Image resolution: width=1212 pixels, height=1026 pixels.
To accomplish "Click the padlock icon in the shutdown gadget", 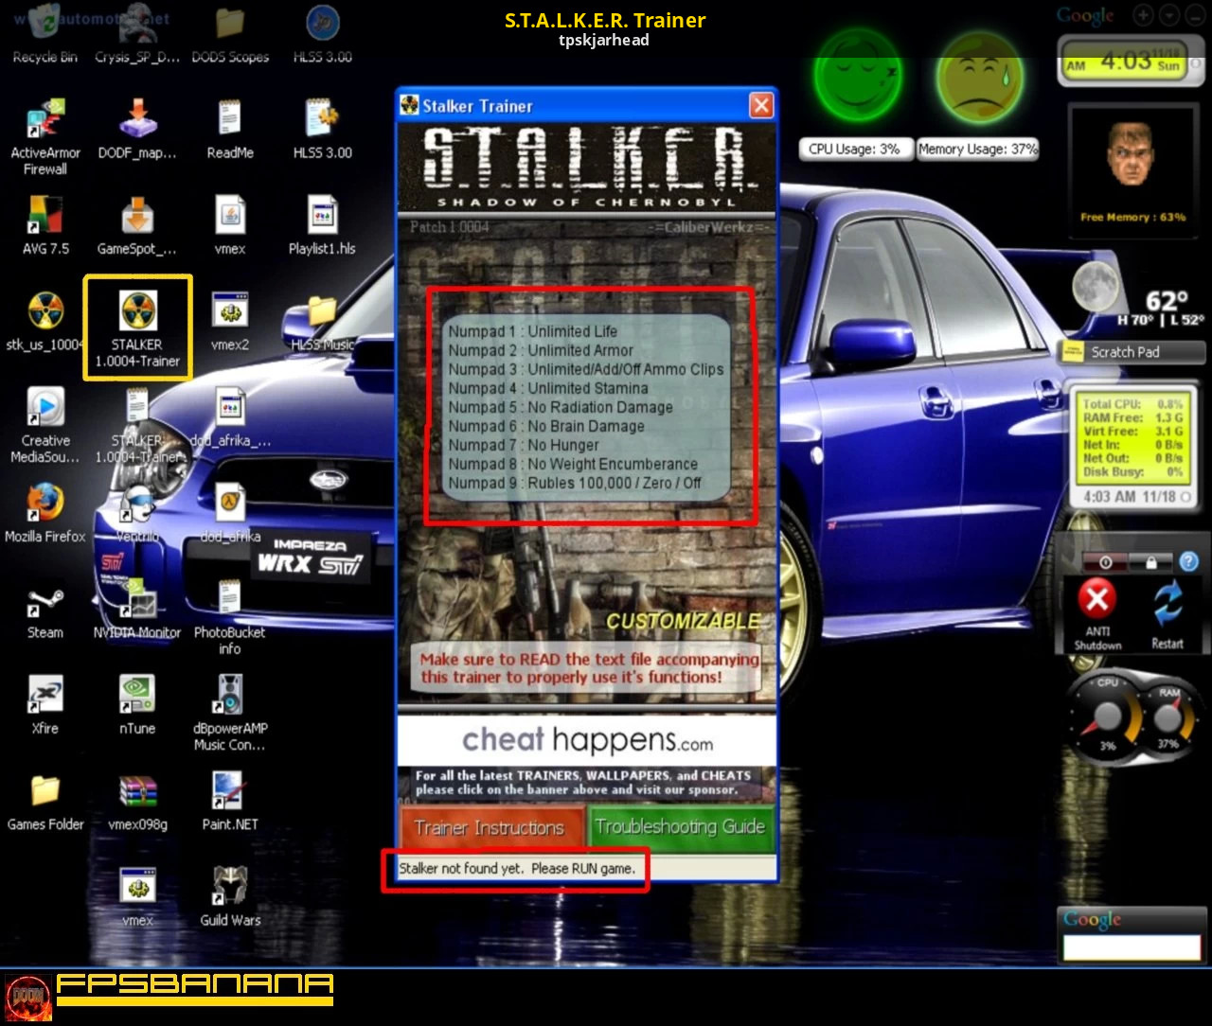I will [x=1150, y=562].
